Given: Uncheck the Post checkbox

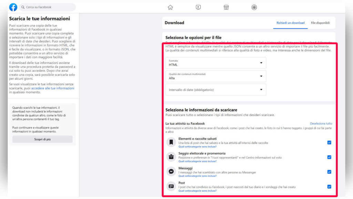Looking at the screenshot, I should point(329,186).
